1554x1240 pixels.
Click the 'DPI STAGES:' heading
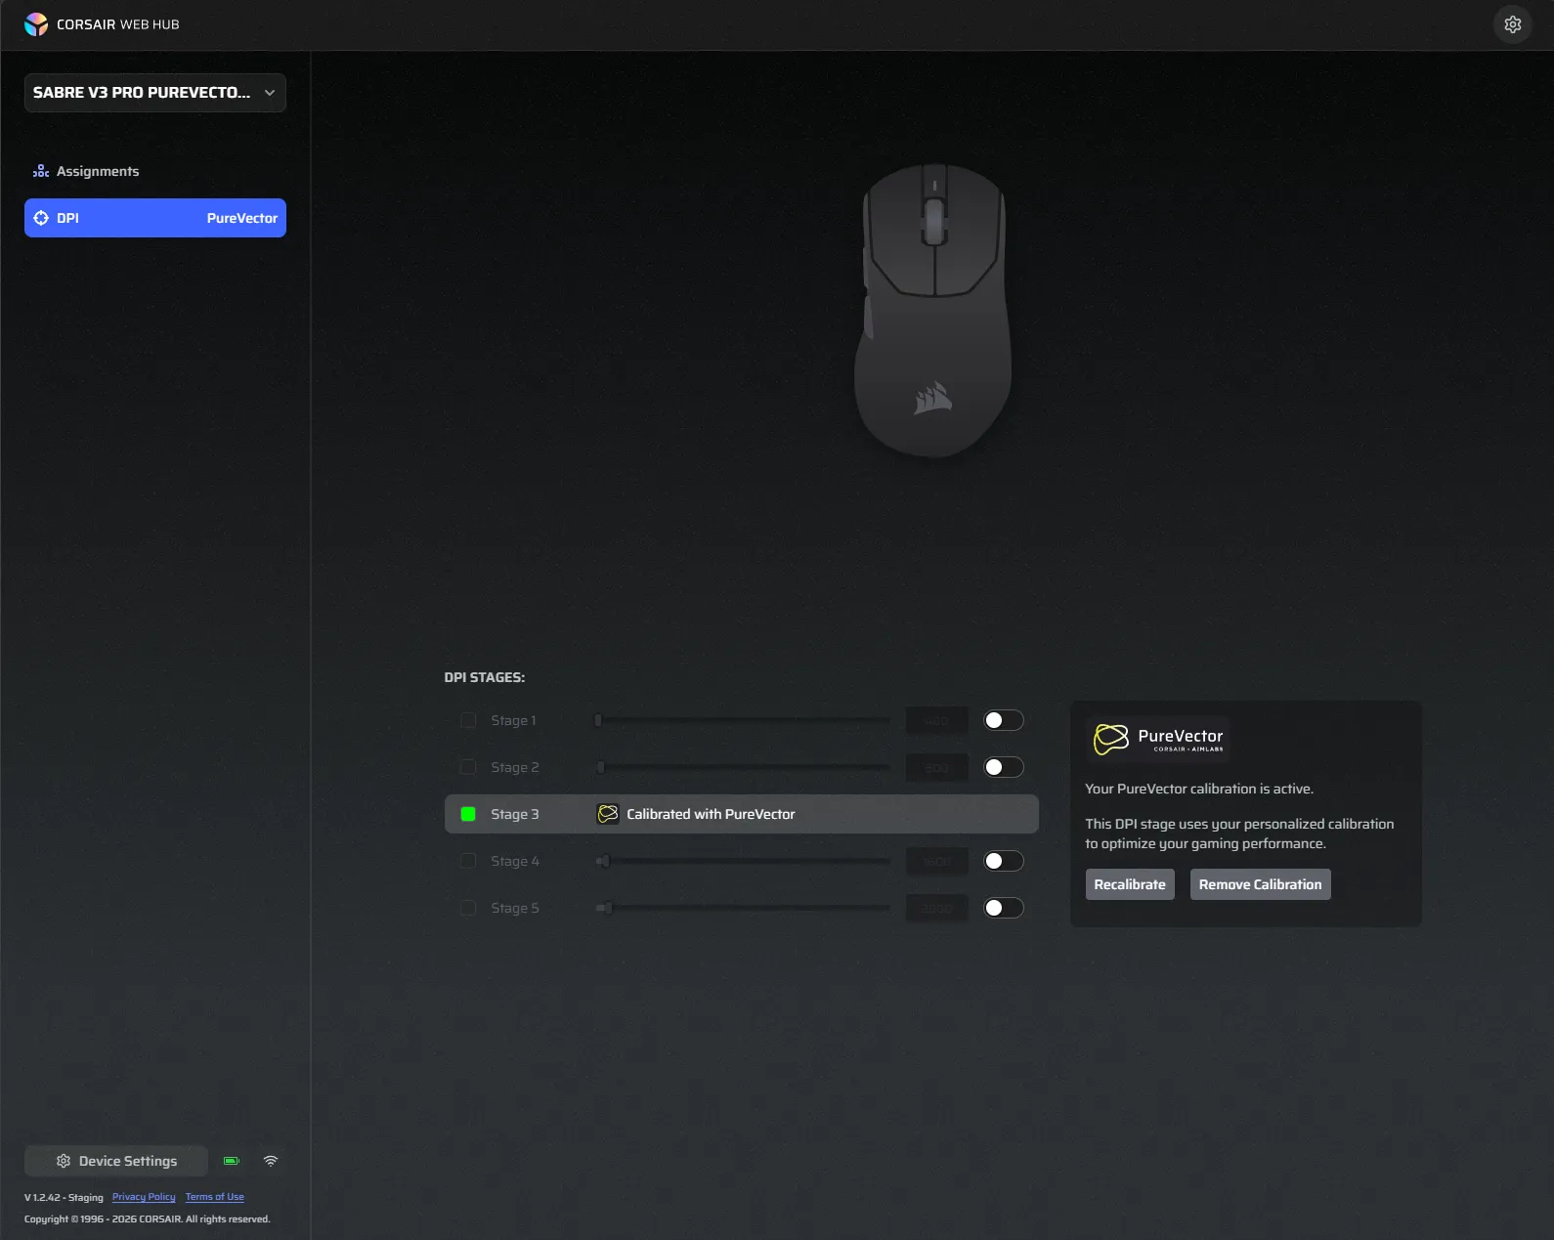tap(485, 677)
